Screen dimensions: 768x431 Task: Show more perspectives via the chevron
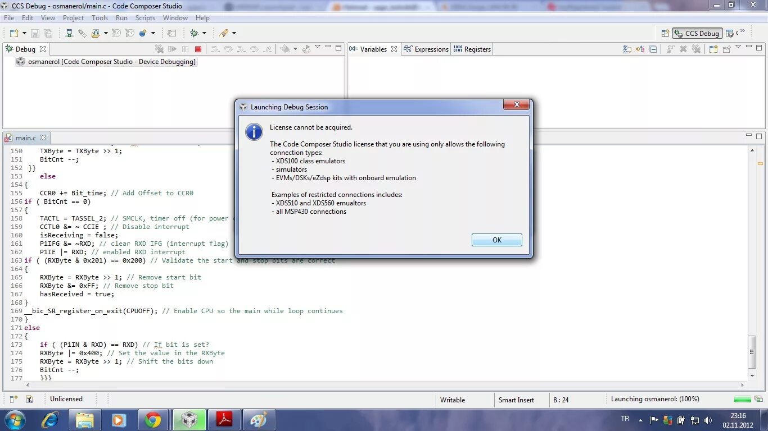point(743,31)
